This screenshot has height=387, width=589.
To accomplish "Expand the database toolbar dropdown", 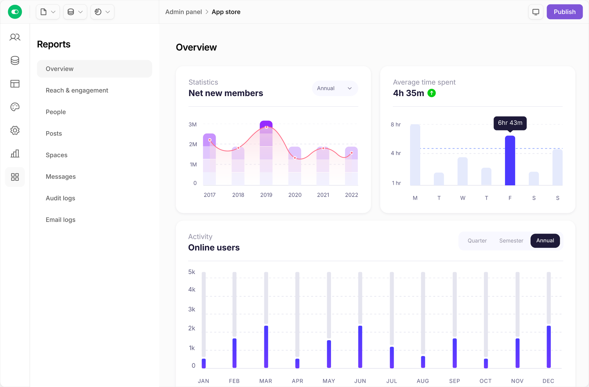I will coord(75,12).
